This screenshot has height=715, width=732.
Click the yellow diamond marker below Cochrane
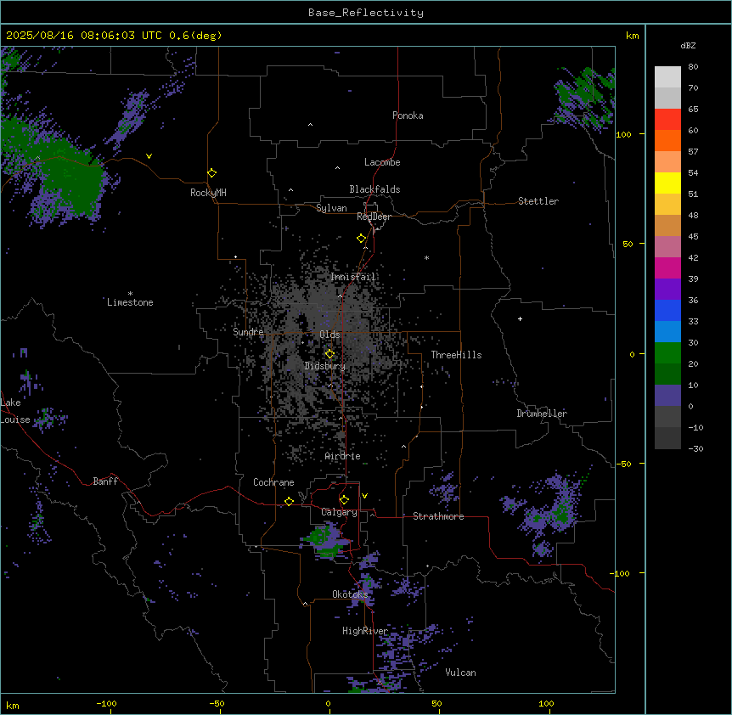pyautogui.click(x=289, y=501)
